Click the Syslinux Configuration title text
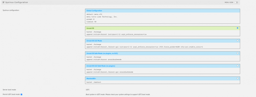The width and height of the screenshot is (256, 97). 16,3
